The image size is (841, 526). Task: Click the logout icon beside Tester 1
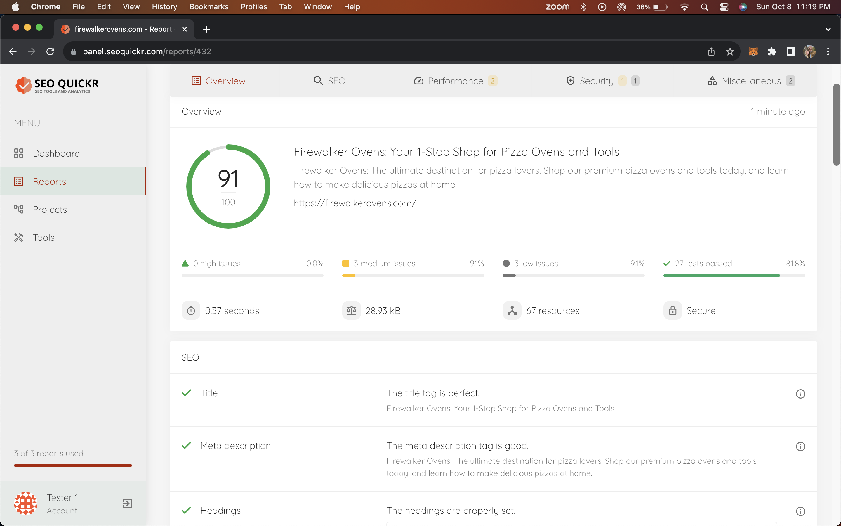tap(127, 503)
